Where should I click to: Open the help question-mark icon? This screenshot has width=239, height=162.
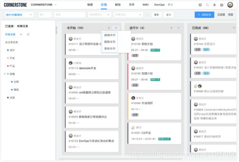tap(200, 5)
